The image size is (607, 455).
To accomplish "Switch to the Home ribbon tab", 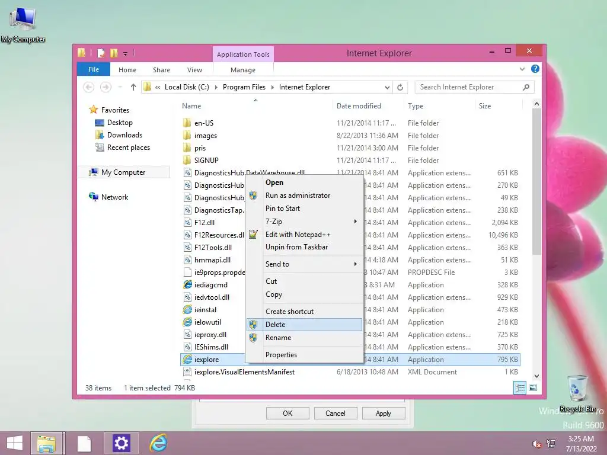I will pyautogui.click(x=127, y=70).
